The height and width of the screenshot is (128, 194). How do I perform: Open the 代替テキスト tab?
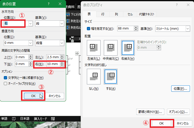click(146, 14)
